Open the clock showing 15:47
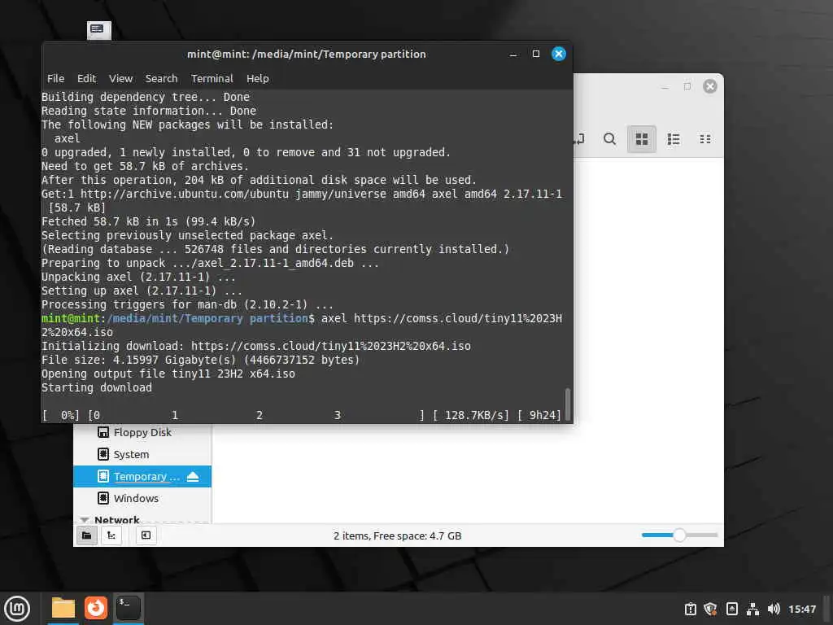 (801, 609)
